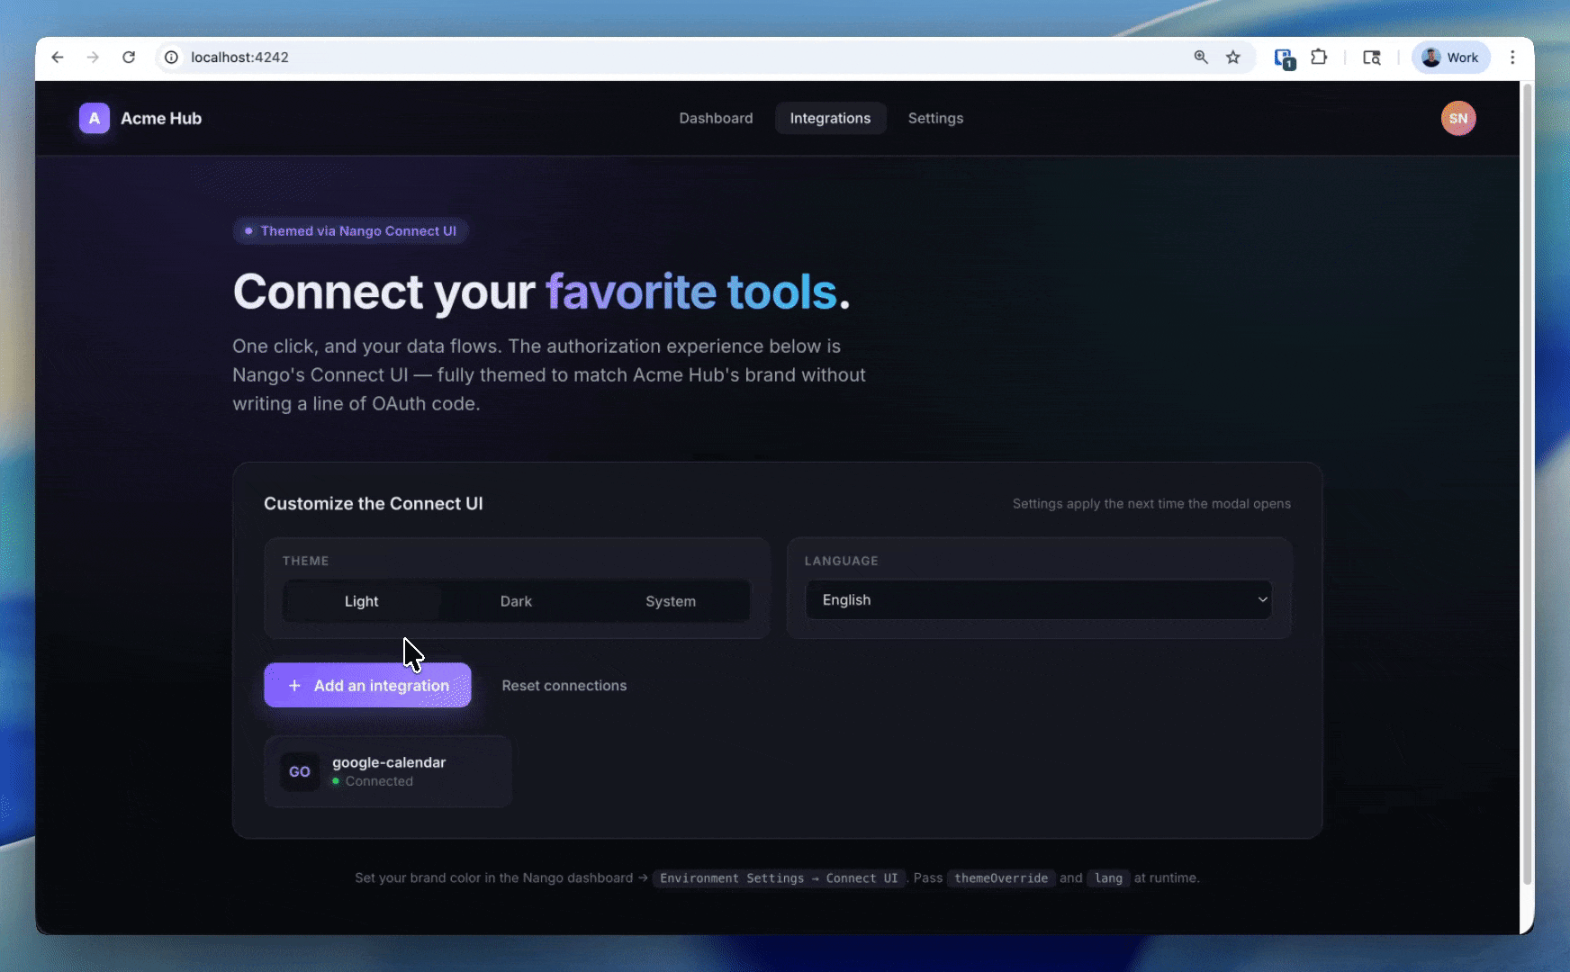The image size is (1570, 972).
Task: Click Environment Settings → Connect UI code text
Action: click(779, 878)
